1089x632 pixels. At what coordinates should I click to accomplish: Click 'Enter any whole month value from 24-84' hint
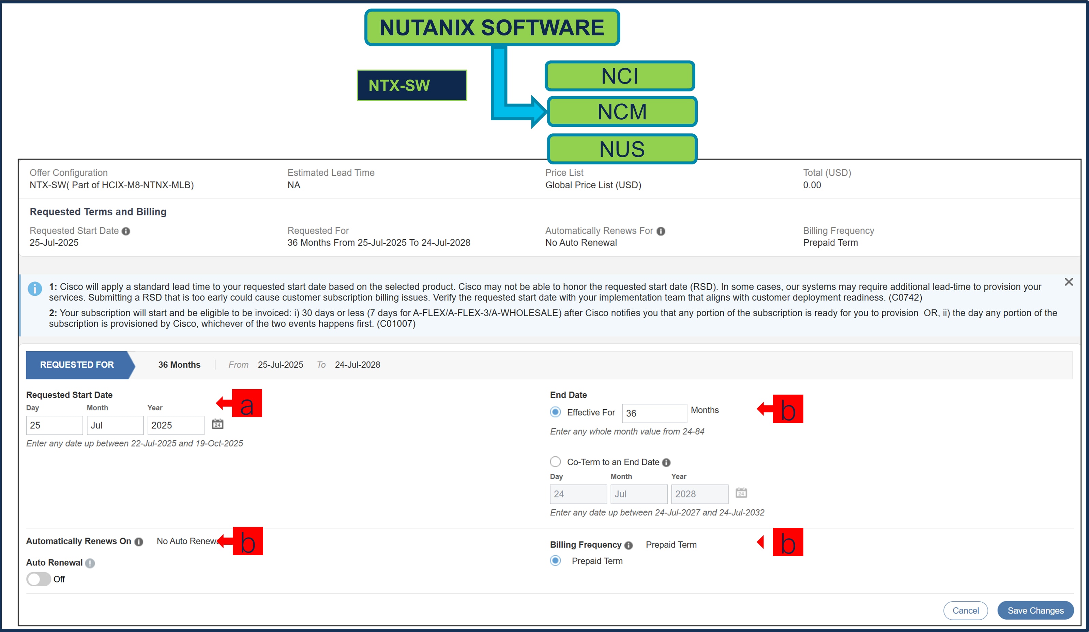[627, 431]
